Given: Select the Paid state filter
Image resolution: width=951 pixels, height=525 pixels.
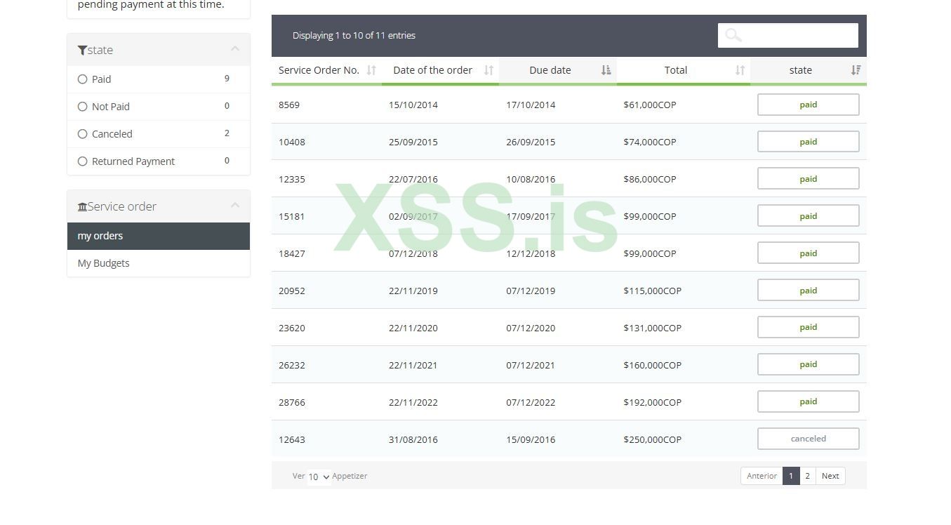Looking at the screenshot, I should pyautogui.click(x=82, y=79).
